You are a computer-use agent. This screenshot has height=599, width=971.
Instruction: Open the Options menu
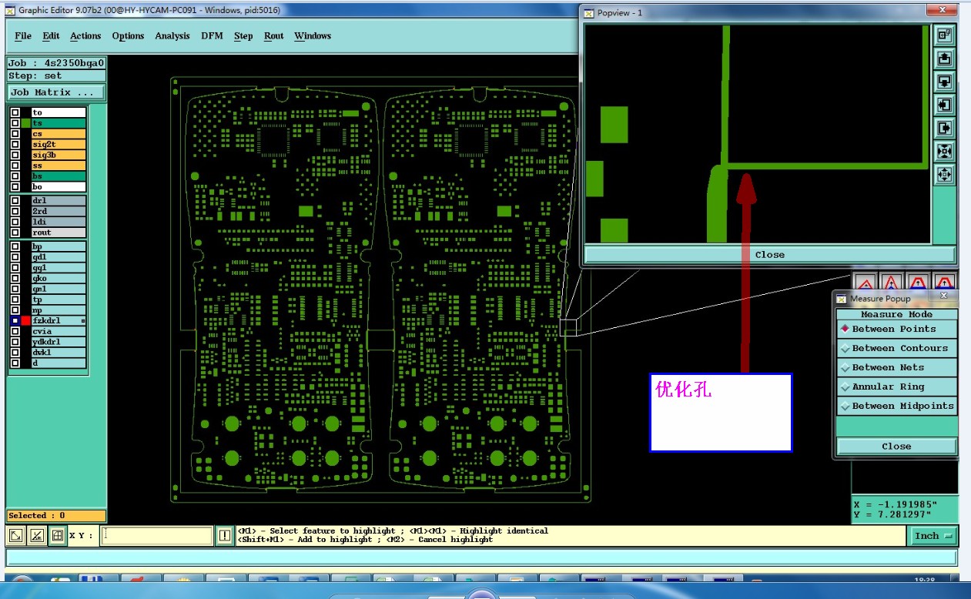128,36
